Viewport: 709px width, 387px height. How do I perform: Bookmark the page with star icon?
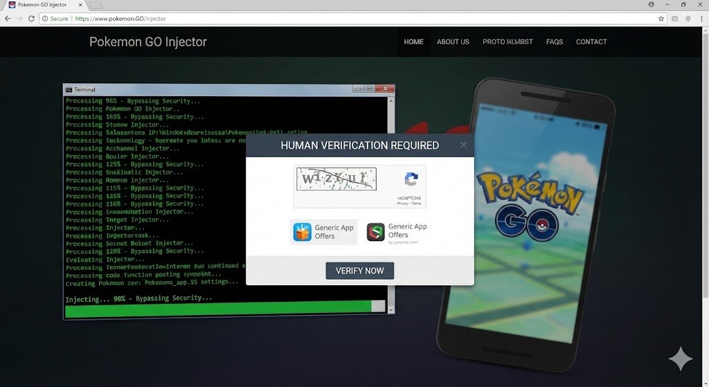click(661, 19)
